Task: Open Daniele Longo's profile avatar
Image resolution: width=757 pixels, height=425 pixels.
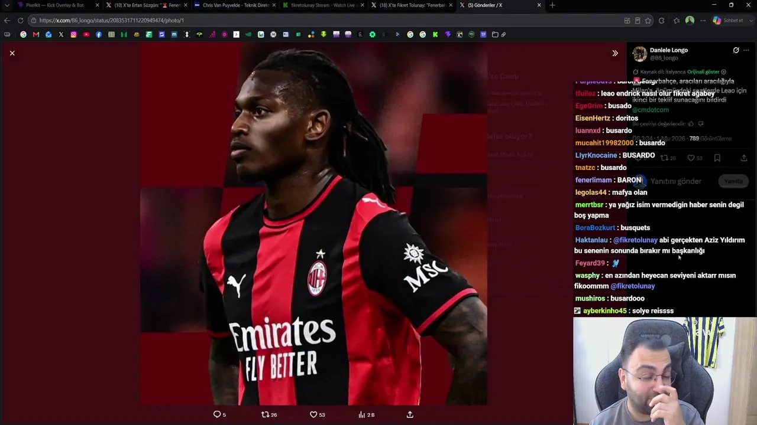Action: click(x=639, y=54)
